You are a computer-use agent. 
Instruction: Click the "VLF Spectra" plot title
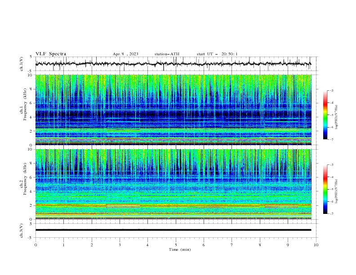tap(51, 54)
